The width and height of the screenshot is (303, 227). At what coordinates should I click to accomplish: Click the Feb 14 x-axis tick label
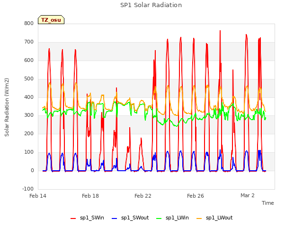(38, 196)
